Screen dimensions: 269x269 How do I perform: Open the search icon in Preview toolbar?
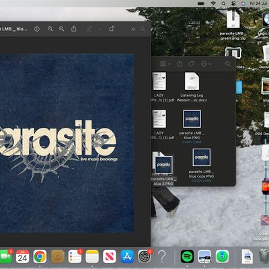pyautogui.click(x=143, y=29)
